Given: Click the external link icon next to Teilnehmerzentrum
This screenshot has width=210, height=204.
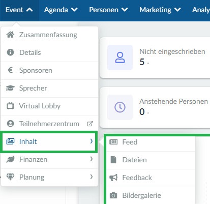Looking at the screenshot, I should (x=90, y=124).
